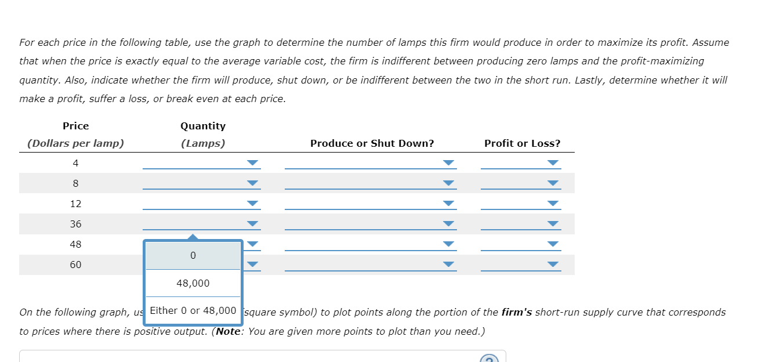The height and width of the screenshot is (362, 769).
Task: Open the Produce or Shut Down dropdown for price 4
Action: [371, 163]
